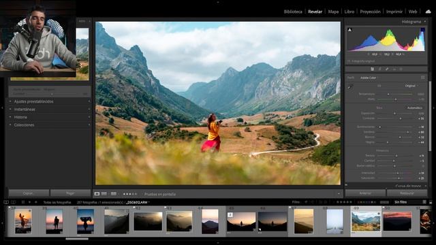
Task: Open the Adobe Color profile dropdown
Action: [x=369, y=78]
